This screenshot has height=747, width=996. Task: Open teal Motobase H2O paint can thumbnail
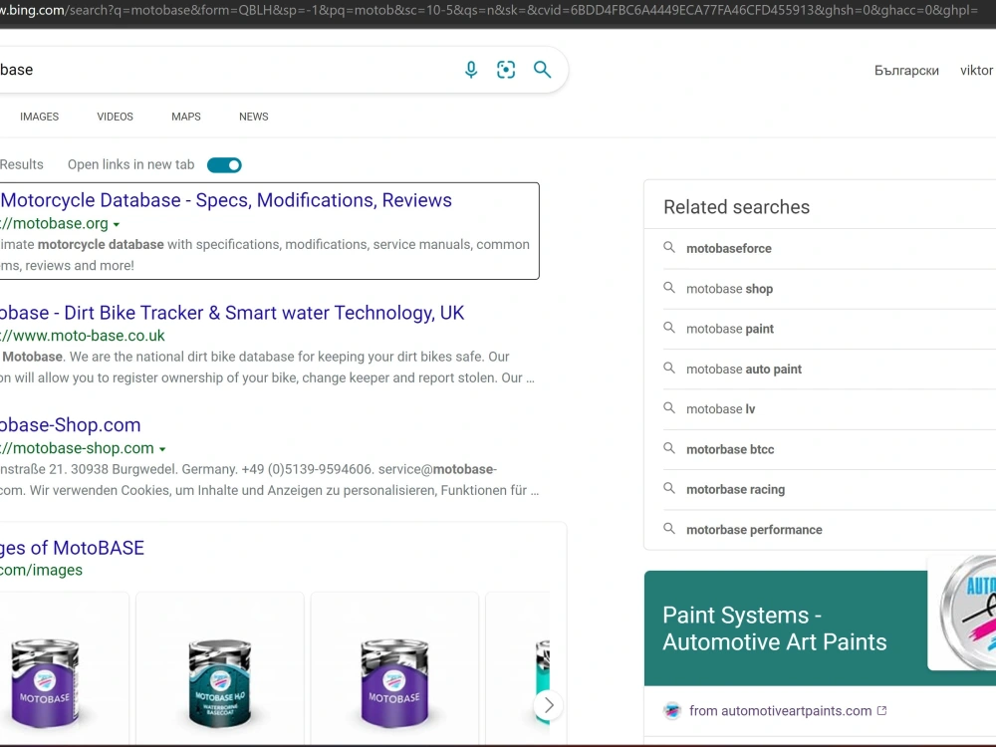220,682
